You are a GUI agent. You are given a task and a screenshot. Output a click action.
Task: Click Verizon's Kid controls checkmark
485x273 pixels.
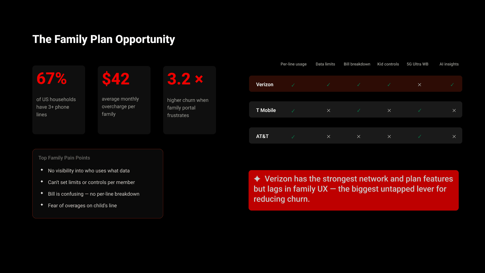(x=389, y=85)
